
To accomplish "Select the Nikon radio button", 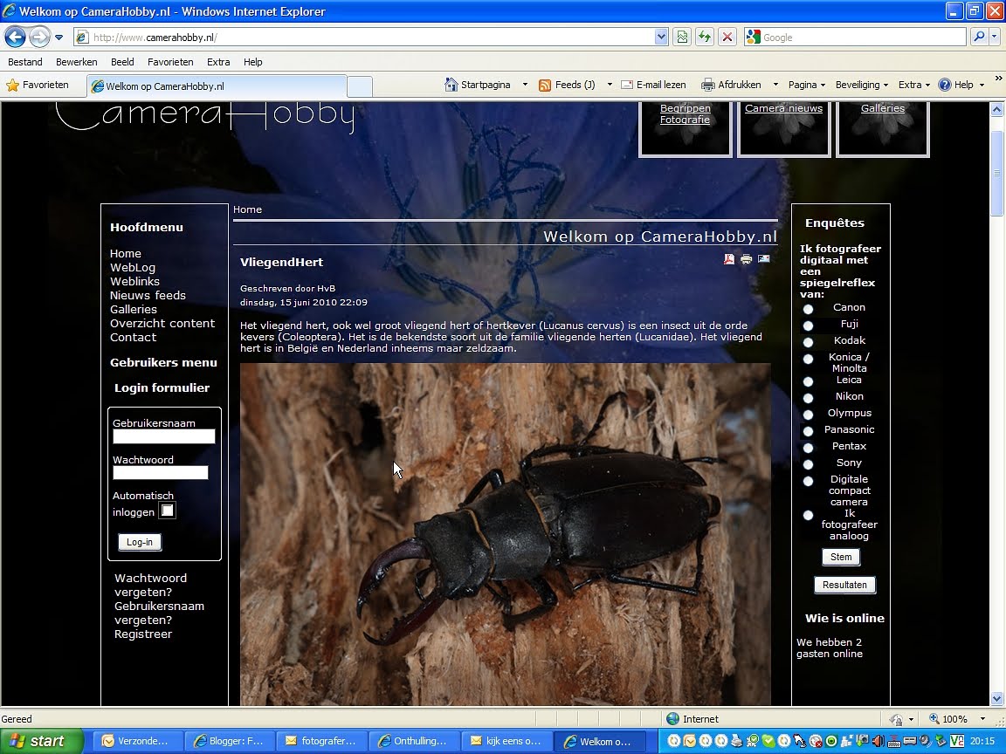I will pyautogui.click(x=809, y=398).
